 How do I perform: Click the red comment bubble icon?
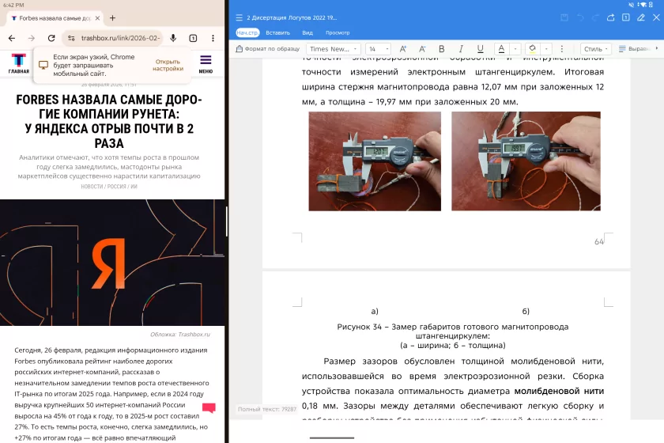click(209, 407)
